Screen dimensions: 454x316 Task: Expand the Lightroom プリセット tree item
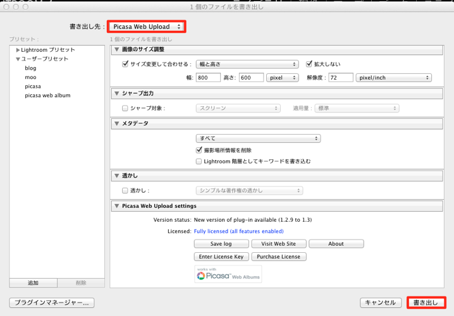click(x=18, y=50)
